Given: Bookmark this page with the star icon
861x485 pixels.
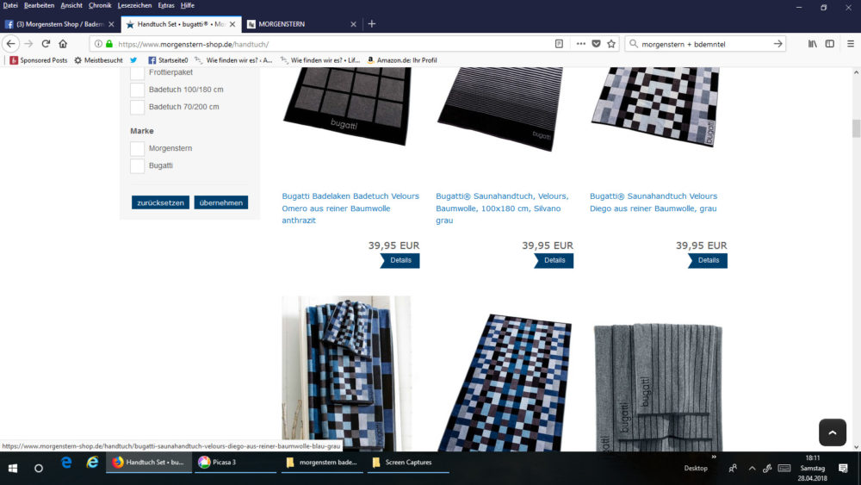Looking at the screenshot, I should (x=611, y=44).
